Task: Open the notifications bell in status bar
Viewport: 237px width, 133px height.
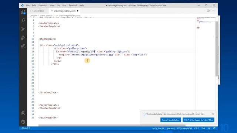Action: (214, 128)
